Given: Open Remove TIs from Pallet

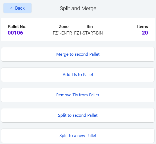Looking at the screenshot, I should click(x=78, y=95).
